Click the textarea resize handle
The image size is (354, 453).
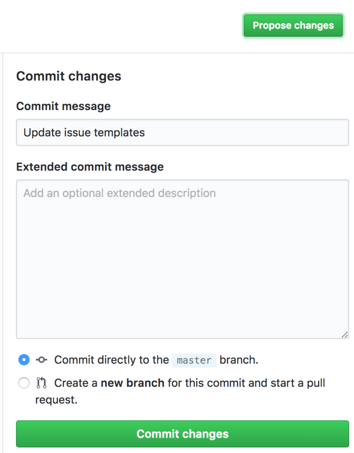point(344,335)
